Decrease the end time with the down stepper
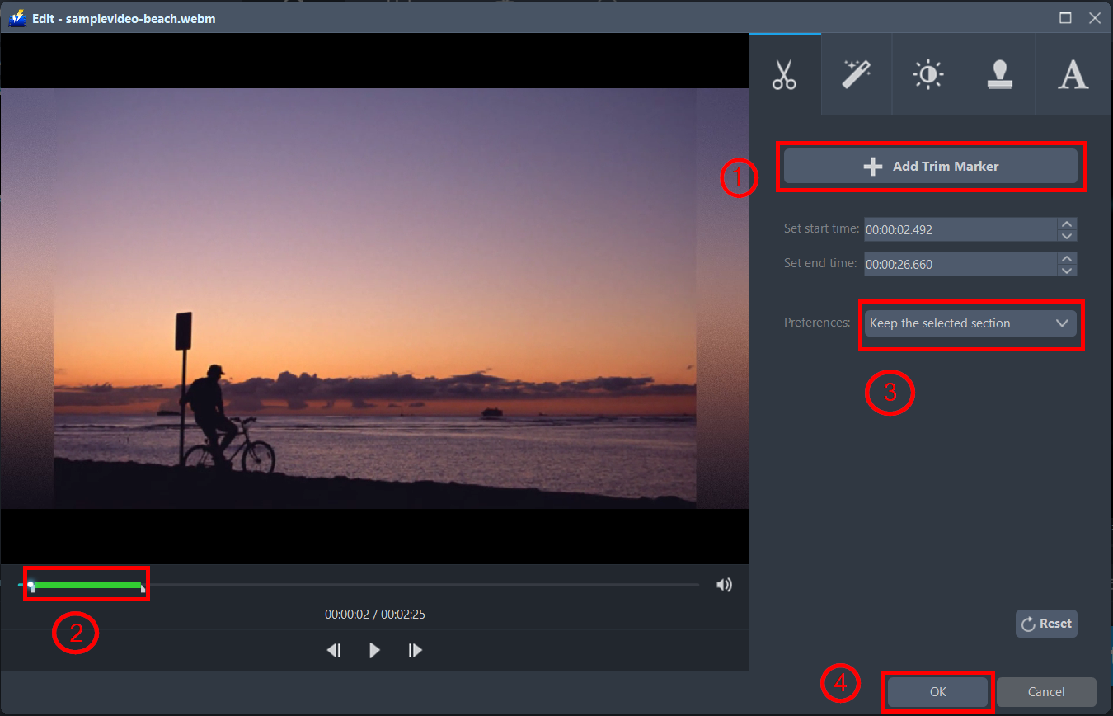 (x=1068, y=269)
